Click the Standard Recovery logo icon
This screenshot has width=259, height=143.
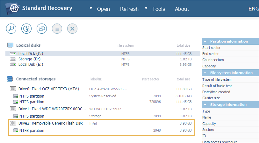(12, 8)
